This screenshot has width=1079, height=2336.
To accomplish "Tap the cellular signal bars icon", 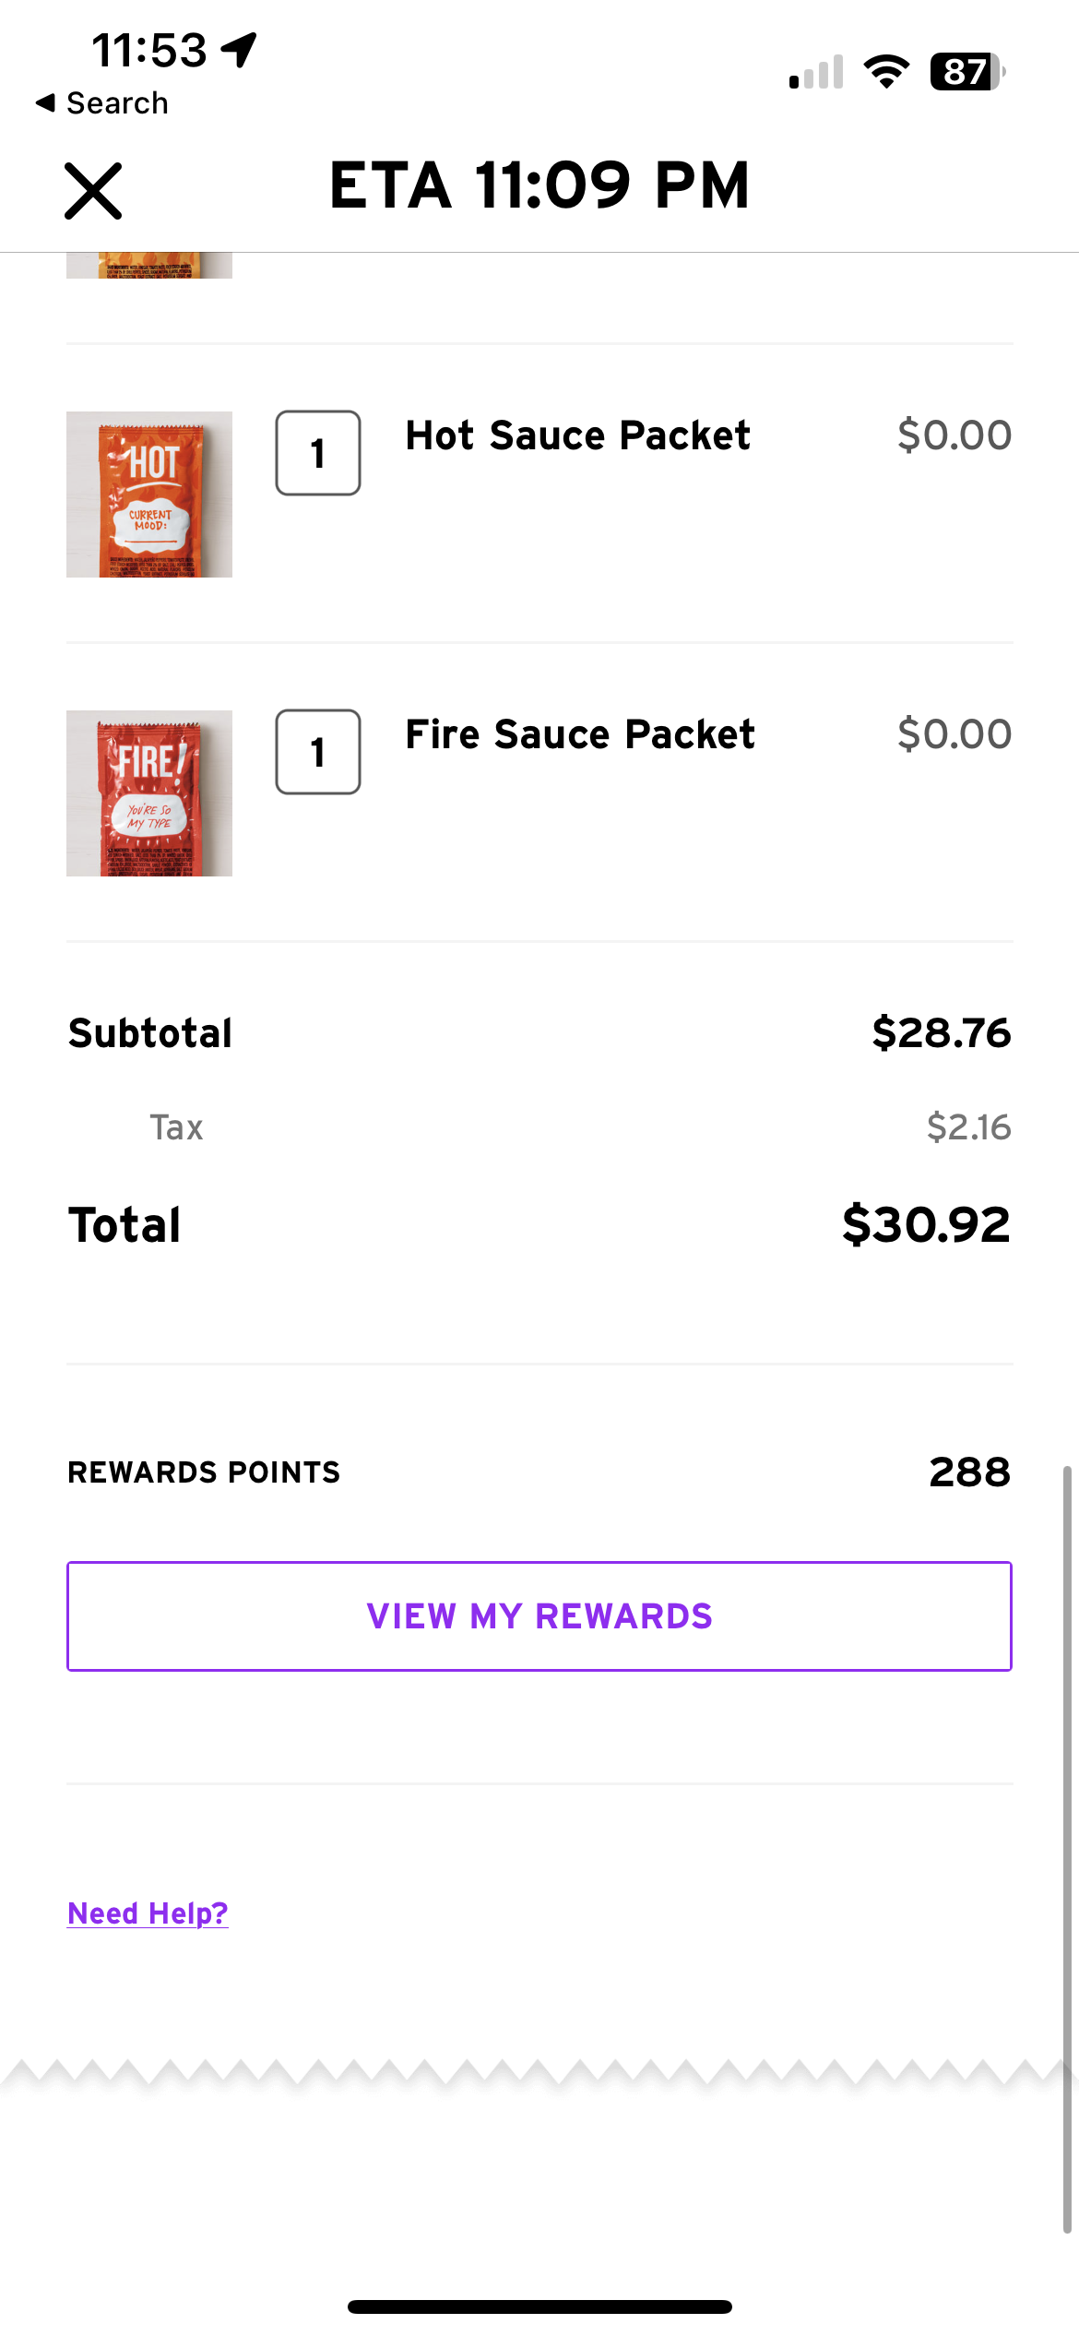I will (816, 73).
